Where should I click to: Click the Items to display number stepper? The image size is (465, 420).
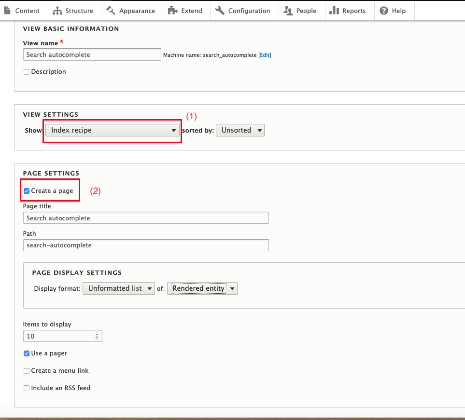(97, 336)
